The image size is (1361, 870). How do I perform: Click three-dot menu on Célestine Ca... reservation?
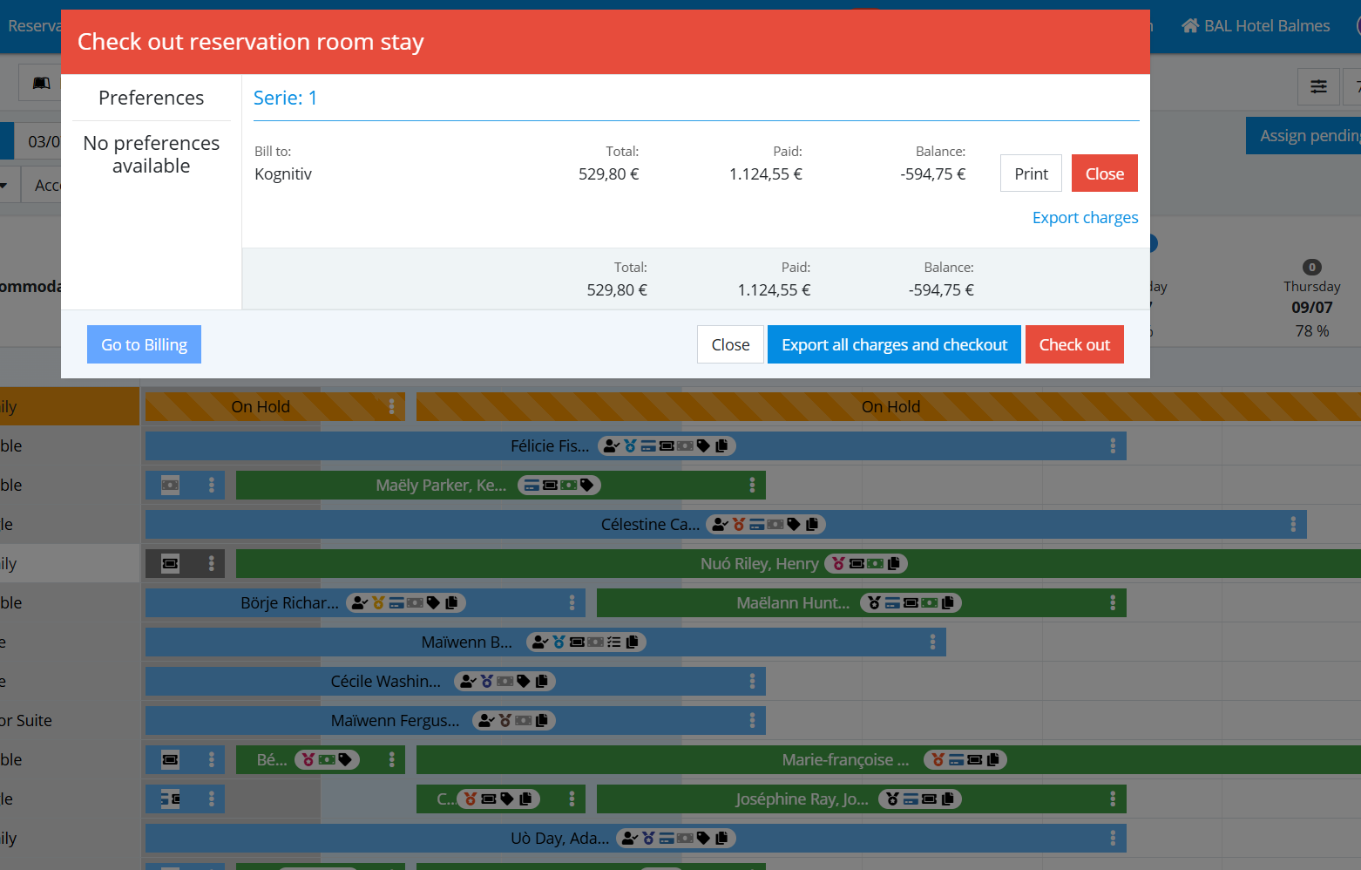[x=1293, y=524]
